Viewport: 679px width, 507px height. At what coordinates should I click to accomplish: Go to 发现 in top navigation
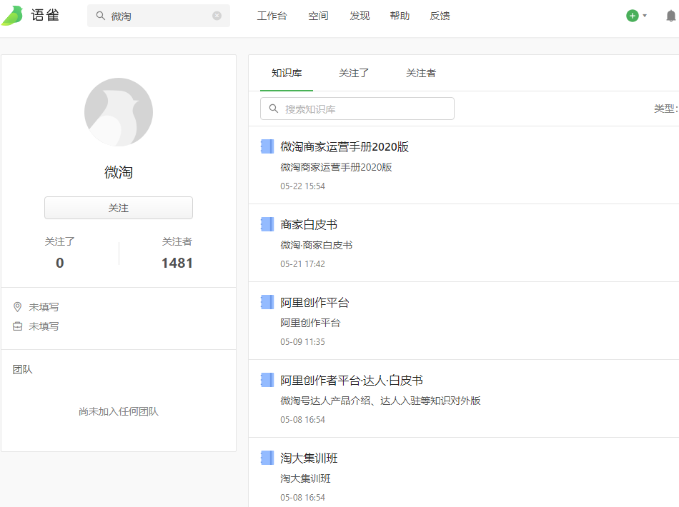[360, 16]
